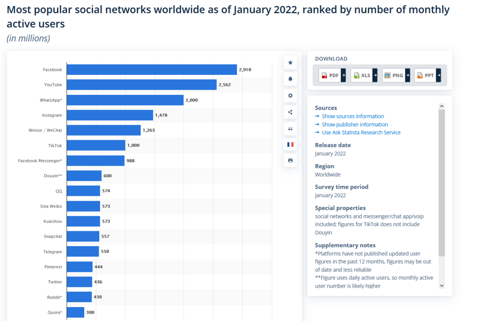Click the bell notification icon
This screenshot has width=489, height=321.
(290, 79)
